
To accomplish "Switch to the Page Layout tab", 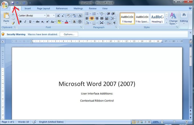I will pos(44,9).
